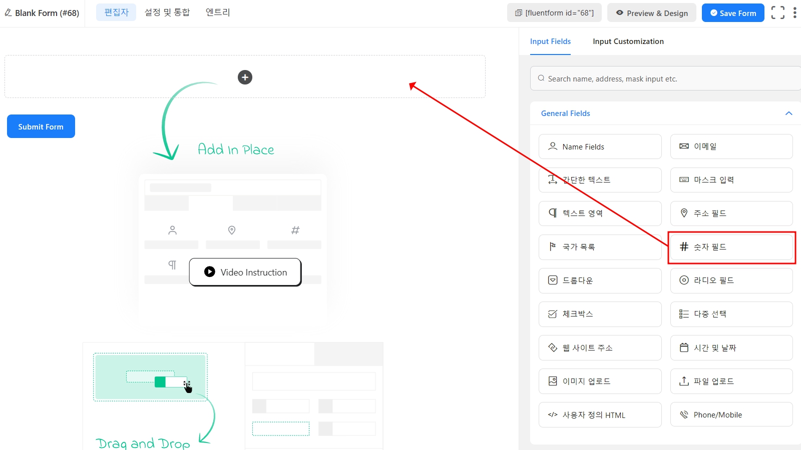
Task: Click the 파일 업로드 upload arrow icon
Action: click(684, 381)
